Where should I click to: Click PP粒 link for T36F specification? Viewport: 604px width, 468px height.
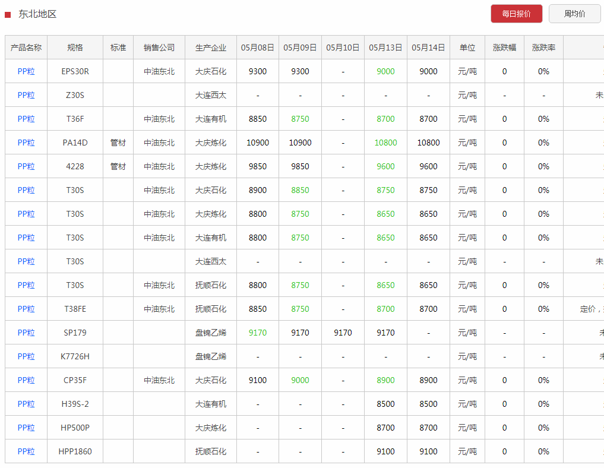[26, 119]
